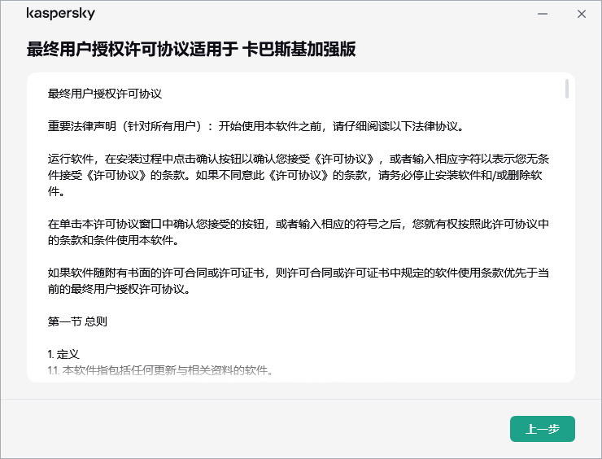
Task: Close the Kaspersky license agreement window
Action: coord(581,14)
